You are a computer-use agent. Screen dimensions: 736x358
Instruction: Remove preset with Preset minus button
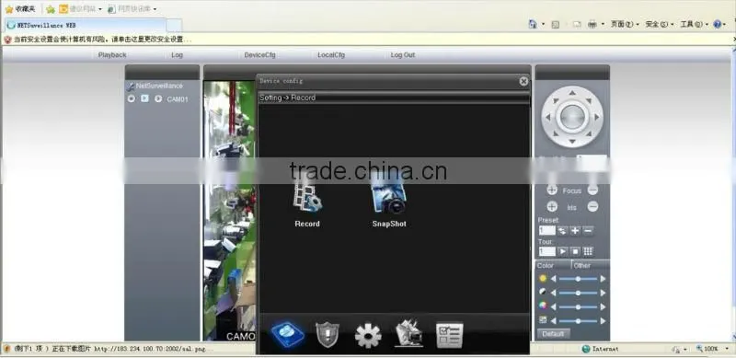[588, 231]
